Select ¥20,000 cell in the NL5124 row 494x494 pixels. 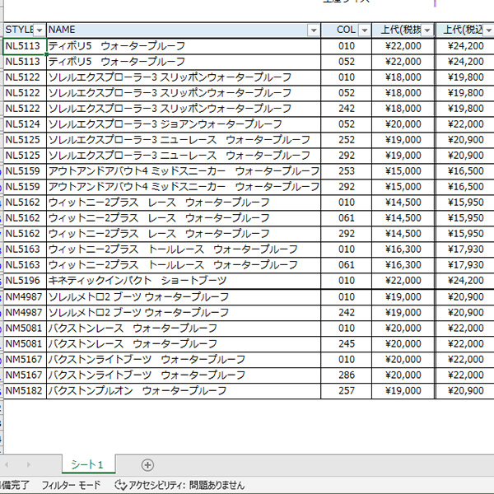pos(403,124)
